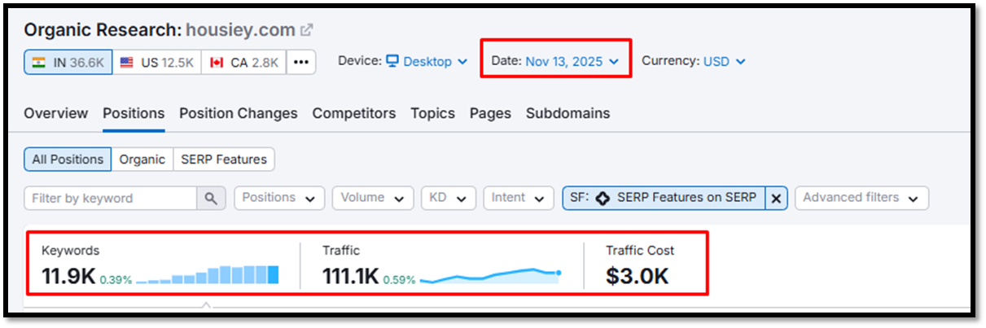The height and width of the screenshot is (328, 986).
Task: Click the Filter by keyword field
Action: click(x=111, y=198)
